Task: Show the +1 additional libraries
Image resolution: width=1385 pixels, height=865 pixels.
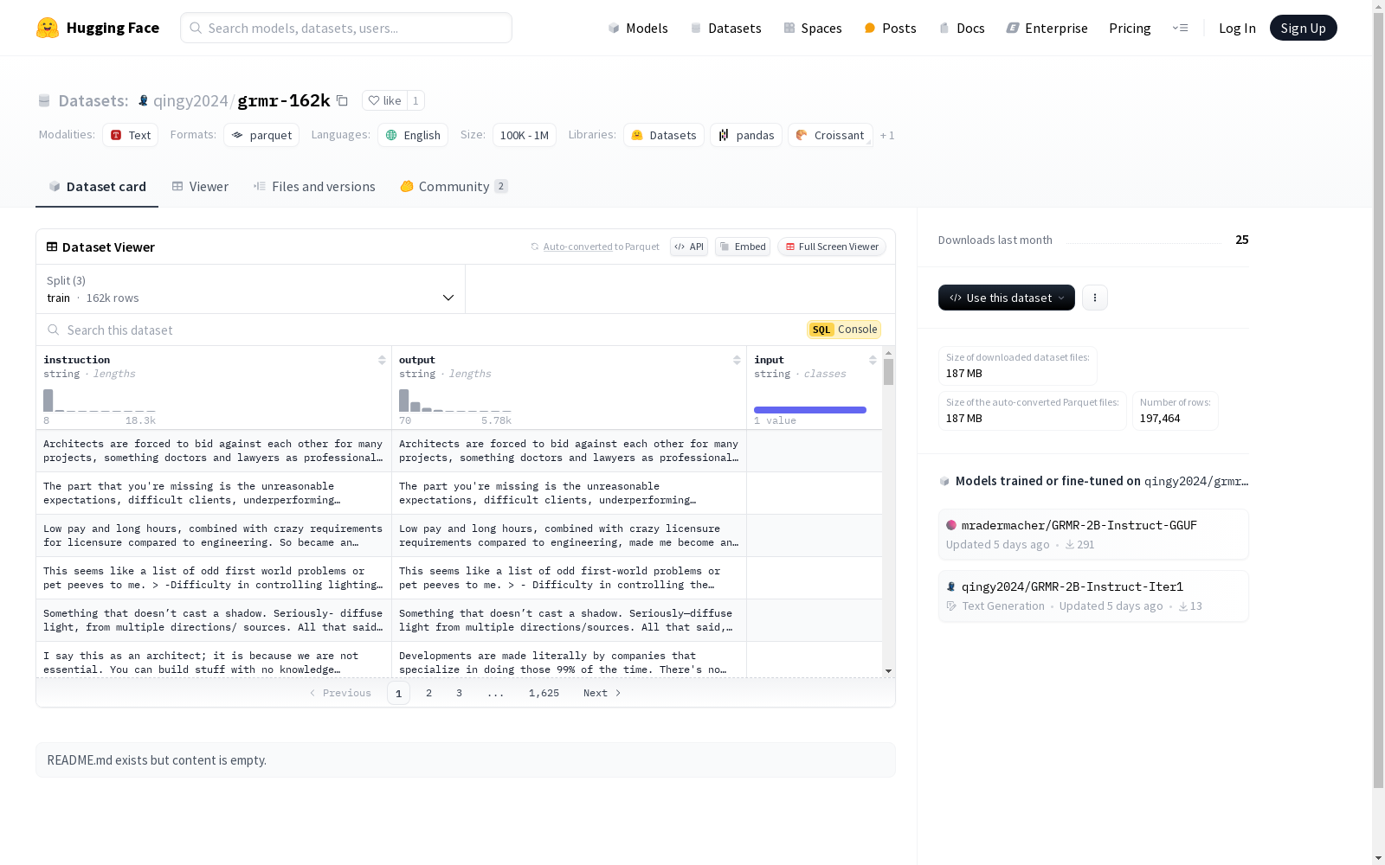Action: 887,135
